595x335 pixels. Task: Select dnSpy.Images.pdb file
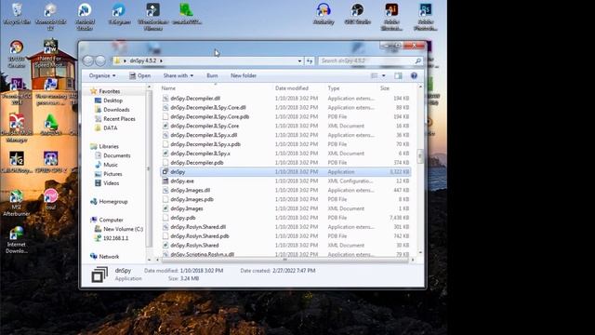(x=192, y=199)
